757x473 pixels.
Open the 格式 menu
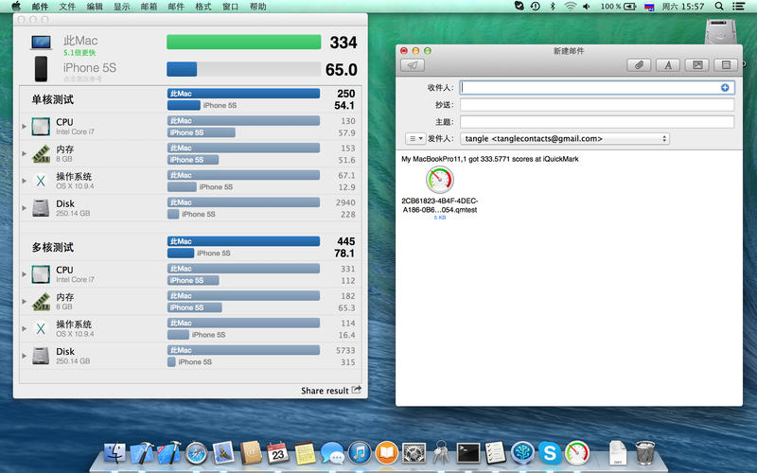click(x=203, y=7)
